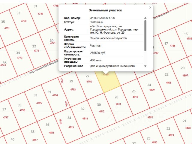Click the Форма собственности field label
Screen dimensions: 192x144
(x=75, y=46)
